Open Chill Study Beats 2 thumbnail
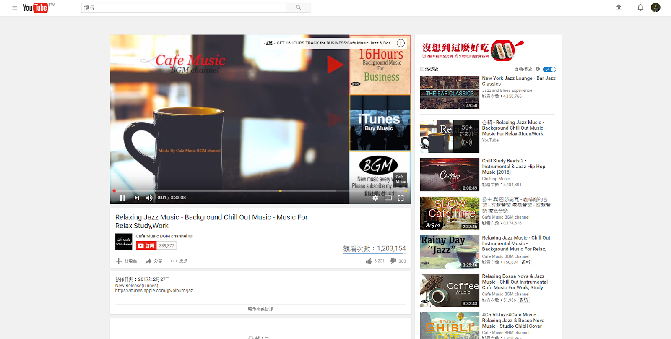This screenshot has width=671, height=339. (450, 175)
